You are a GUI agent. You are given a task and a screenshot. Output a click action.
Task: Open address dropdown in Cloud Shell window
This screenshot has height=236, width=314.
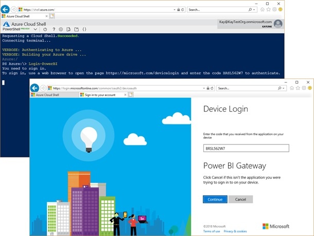coord(175,10)
